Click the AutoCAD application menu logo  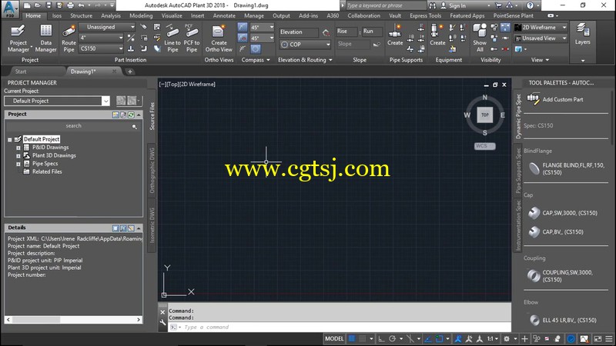click(x=10, y=8)
